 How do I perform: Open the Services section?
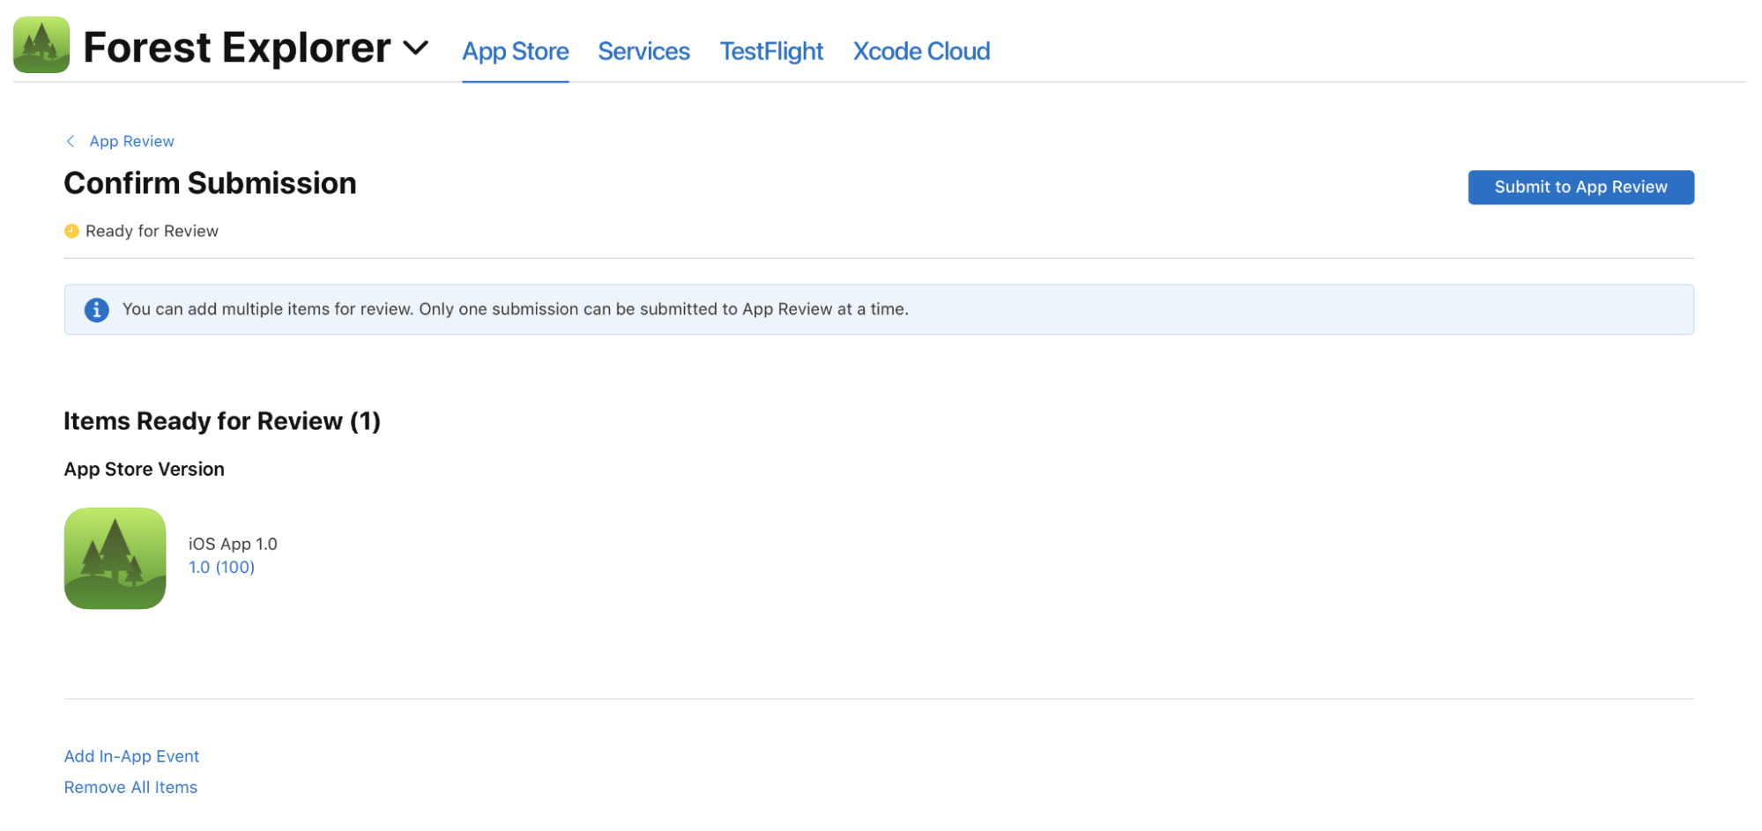point(643,51)
